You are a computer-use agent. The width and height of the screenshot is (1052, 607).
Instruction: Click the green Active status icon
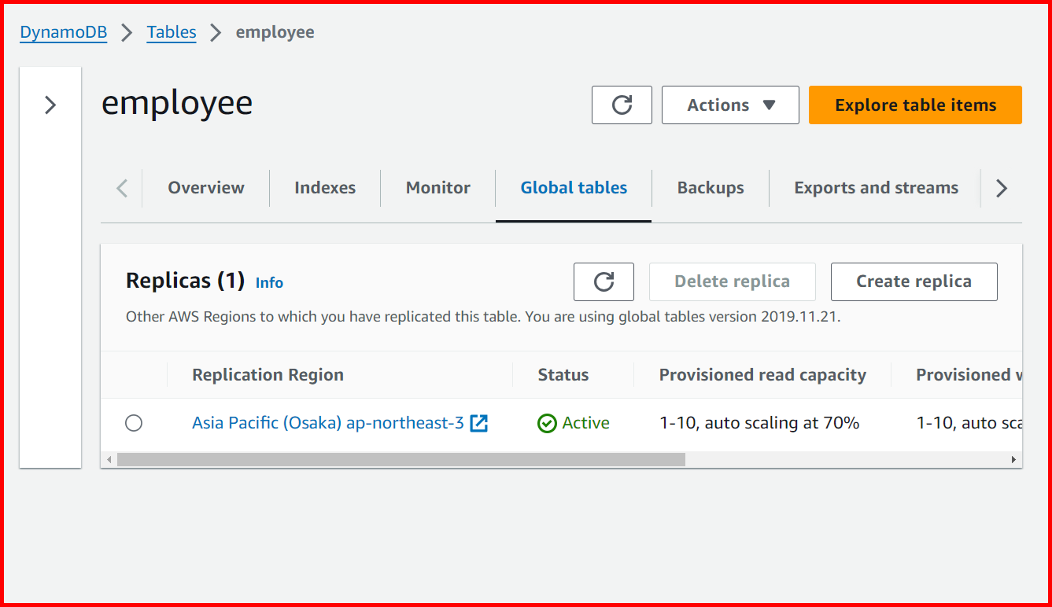click(x=547, y=423)
